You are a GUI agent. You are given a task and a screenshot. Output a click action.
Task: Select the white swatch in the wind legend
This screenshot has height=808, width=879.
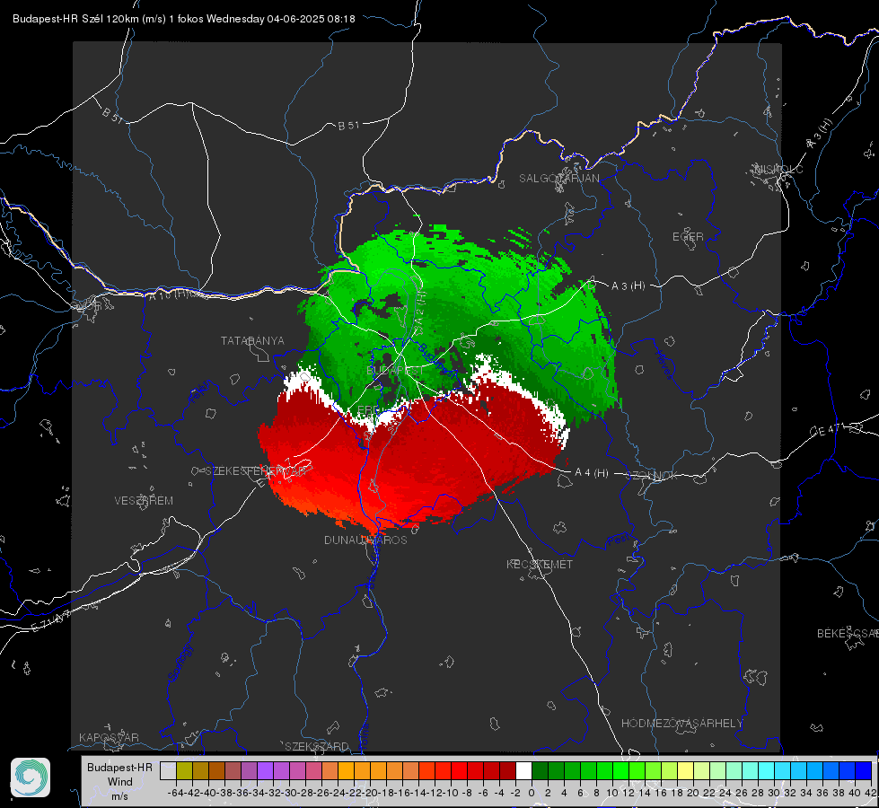pyautogui.click(x=523, y=770)
